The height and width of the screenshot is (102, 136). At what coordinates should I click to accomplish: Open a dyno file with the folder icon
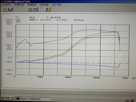(5, 9)
